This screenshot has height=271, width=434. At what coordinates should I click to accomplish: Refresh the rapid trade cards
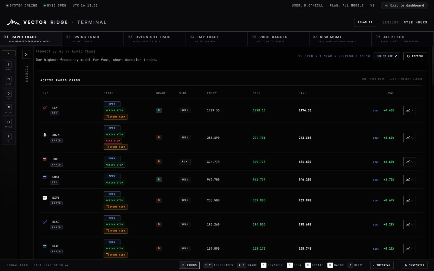coord(415,56)
